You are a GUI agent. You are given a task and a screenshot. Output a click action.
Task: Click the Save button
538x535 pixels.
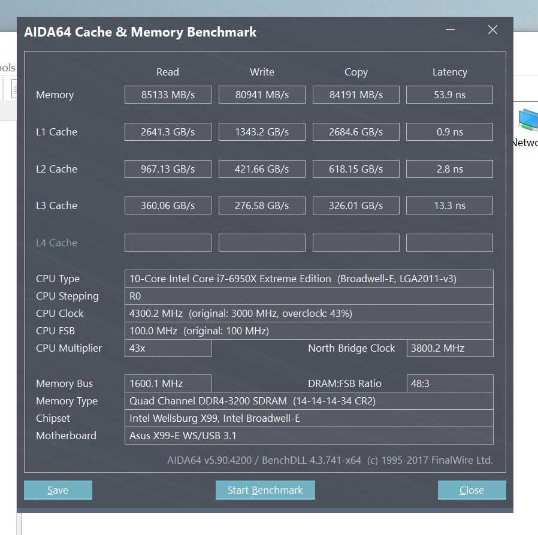58,489
